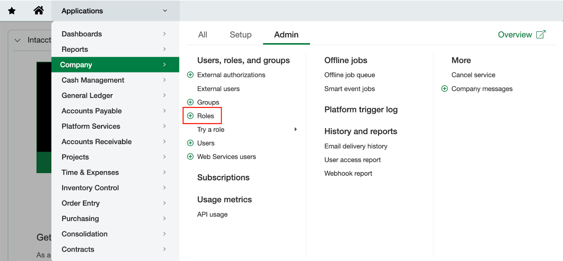Open External users link
Image resolution: width=563 pixels, height=261 pixels.
coord(218,89)
